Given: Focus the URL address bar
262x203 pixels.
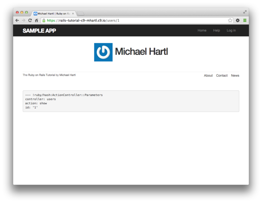Looking at the screenshot, I should click(137, 20).
